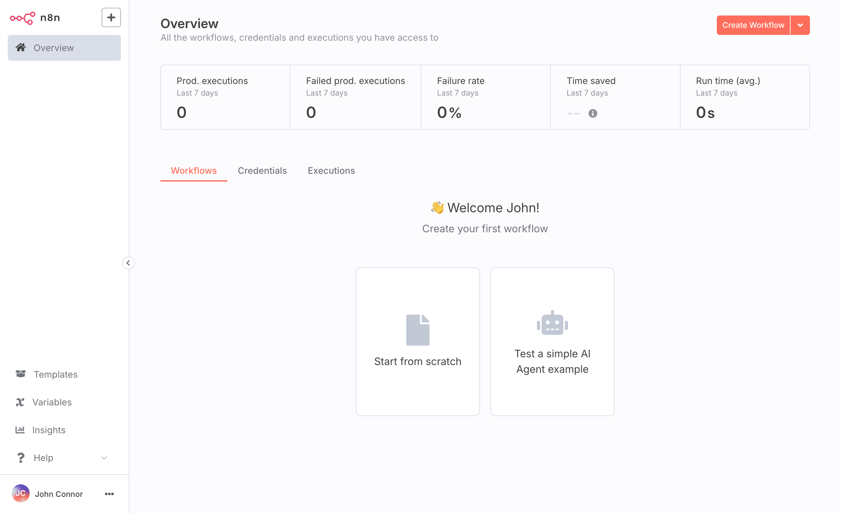
Task: Click the blank file icon on scratch card
Action: coord(418,330)
